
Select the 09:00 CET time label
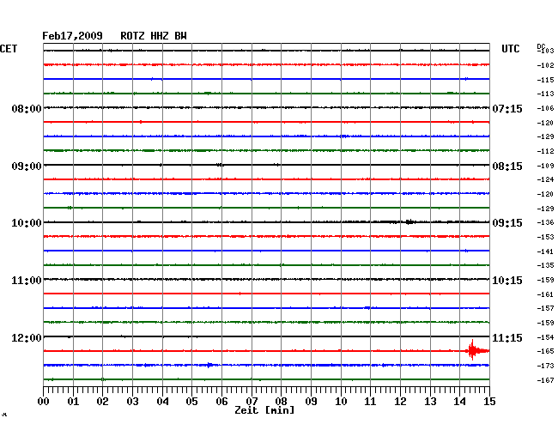(27, 167)
